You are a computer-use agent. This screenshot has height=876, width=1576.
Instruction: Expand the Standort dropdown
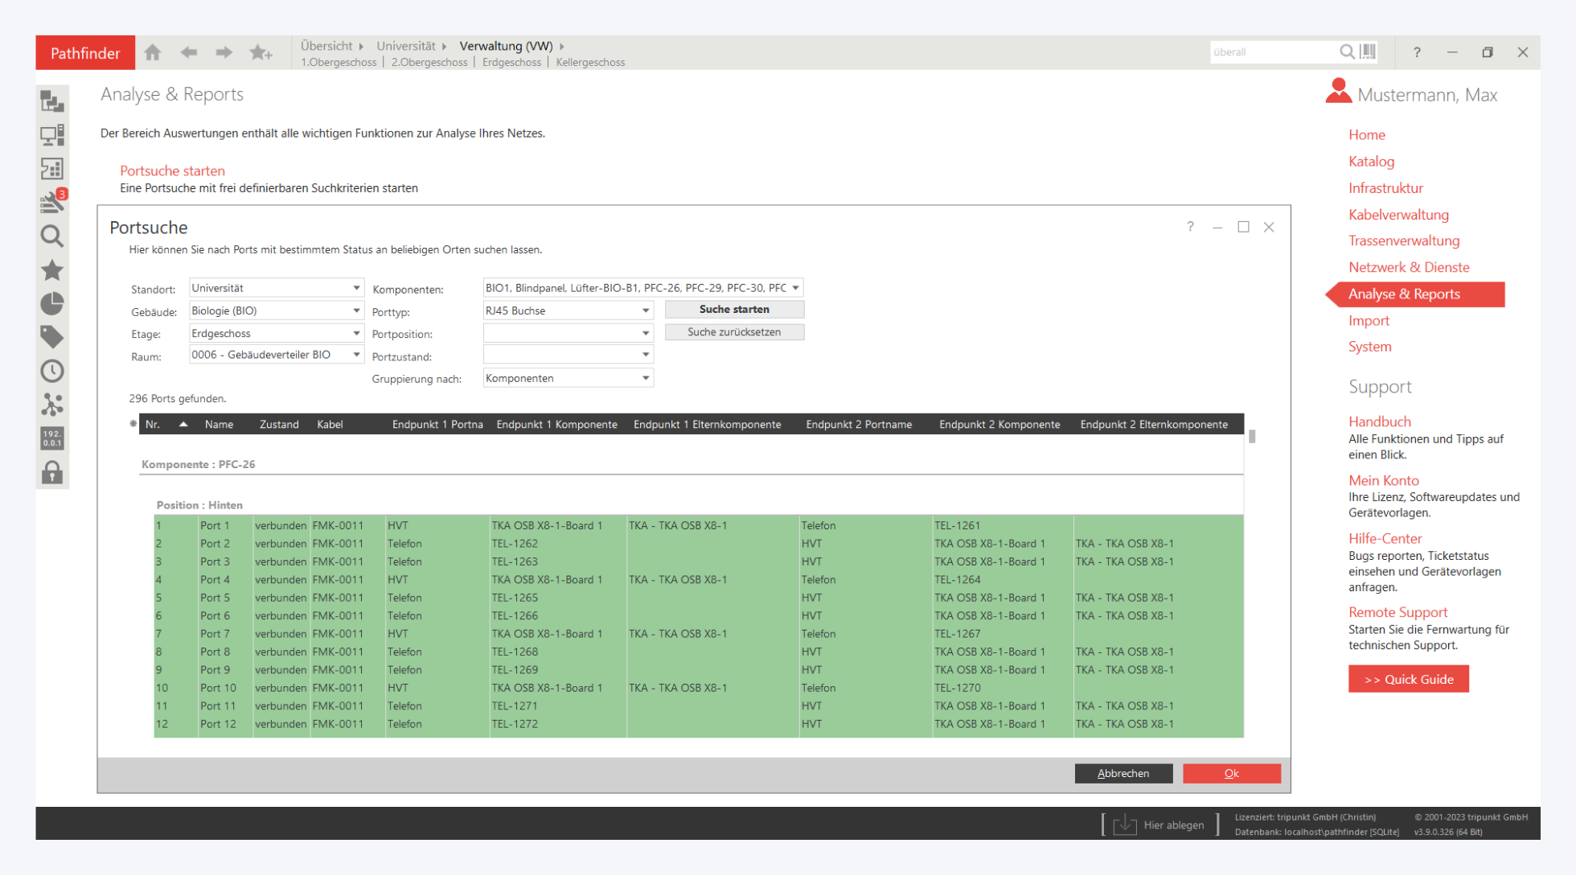(x=356, y=288)
